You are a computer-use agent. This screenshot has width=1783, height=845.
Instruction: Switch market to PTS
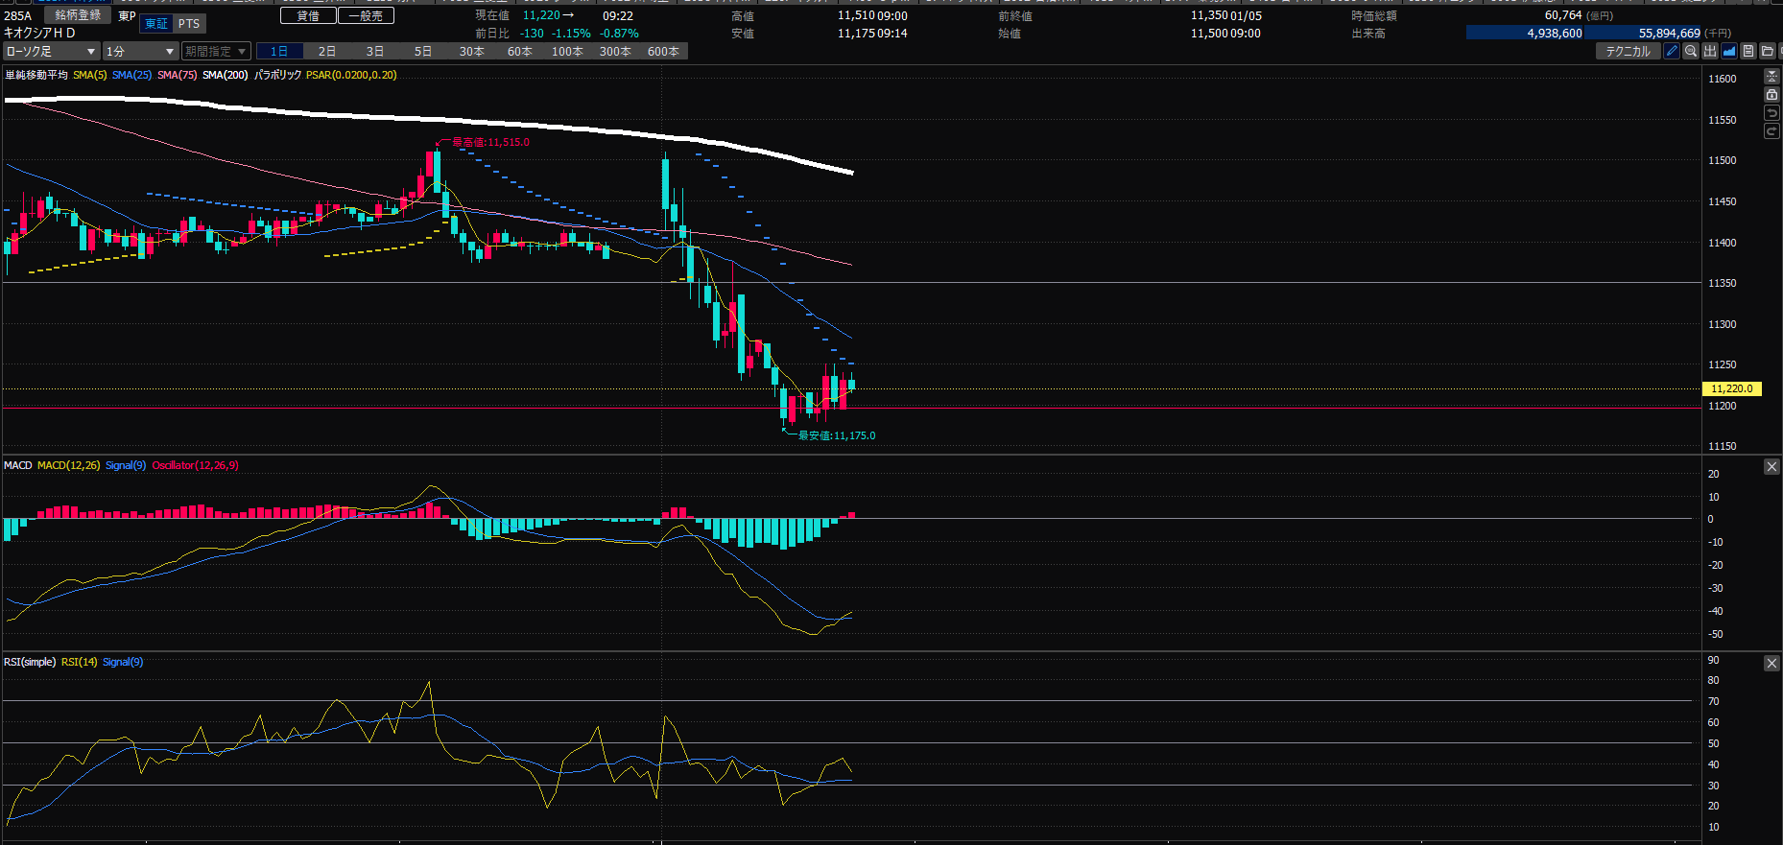click(189, 24)
